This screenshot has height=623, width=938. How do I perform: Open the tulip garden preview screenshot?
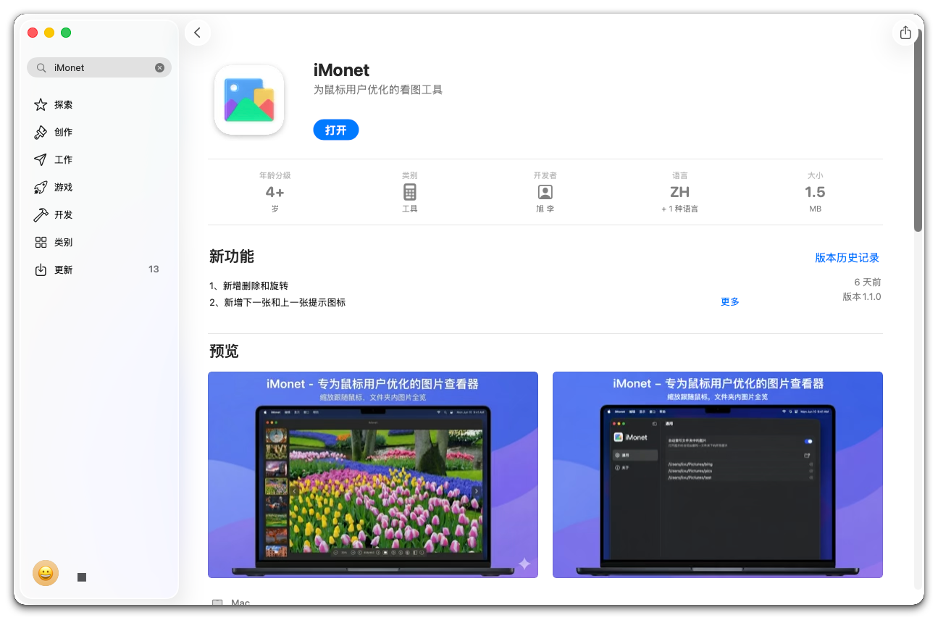coord(373,474)
